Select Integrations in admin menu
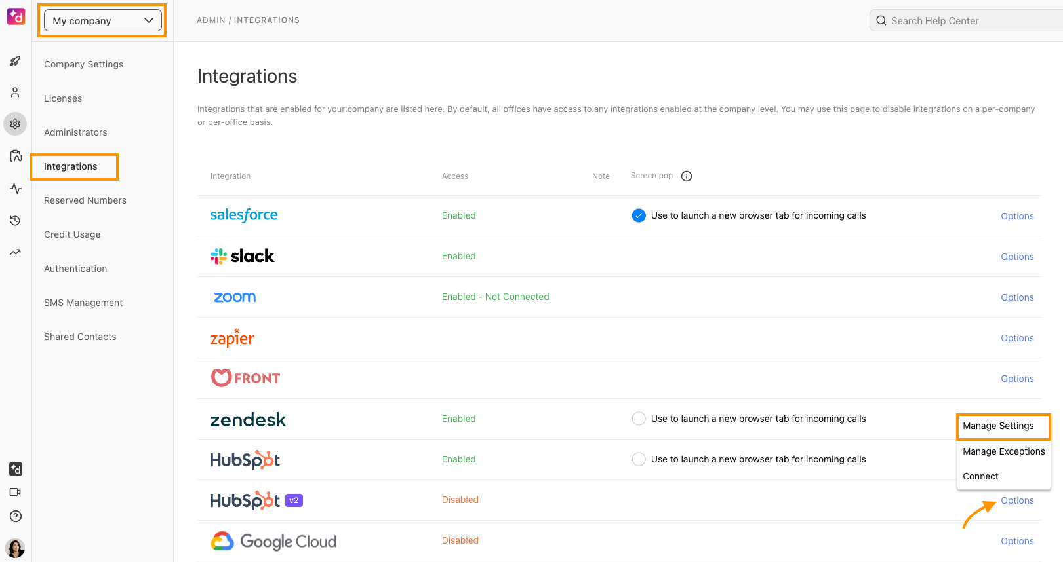The image size is (1063, 562). pos(71,166)
